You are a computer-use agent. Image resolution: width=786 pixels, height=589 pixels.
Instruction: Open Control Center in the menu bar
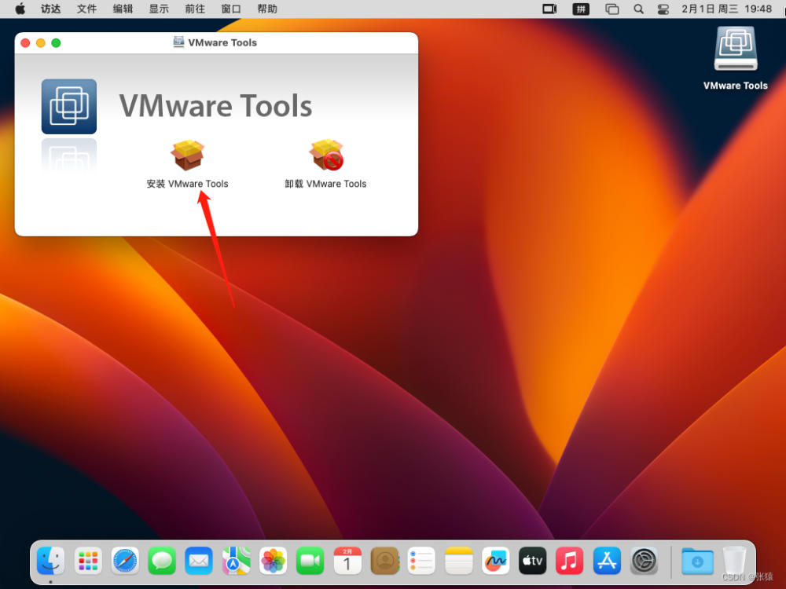(x=663, y=9)
